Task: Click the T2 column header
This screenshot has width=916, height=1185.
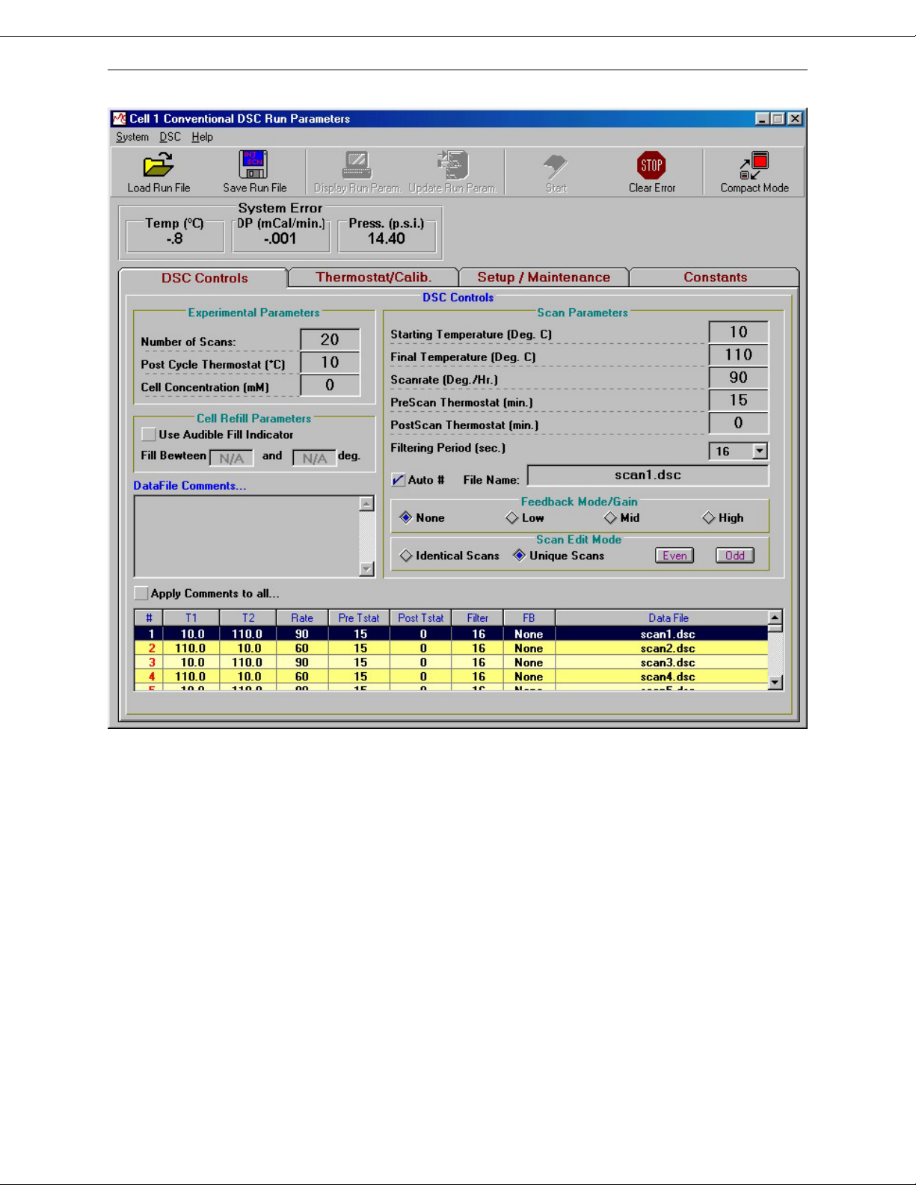Action: point(248,618)
